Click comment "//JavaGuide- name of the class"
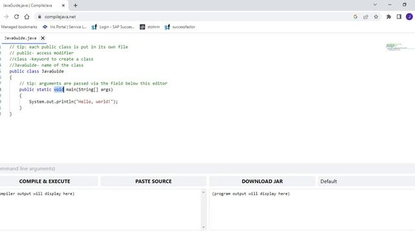The width and height of the screenshot is (415, 233). pyautogui.click(x=47, y=65)
